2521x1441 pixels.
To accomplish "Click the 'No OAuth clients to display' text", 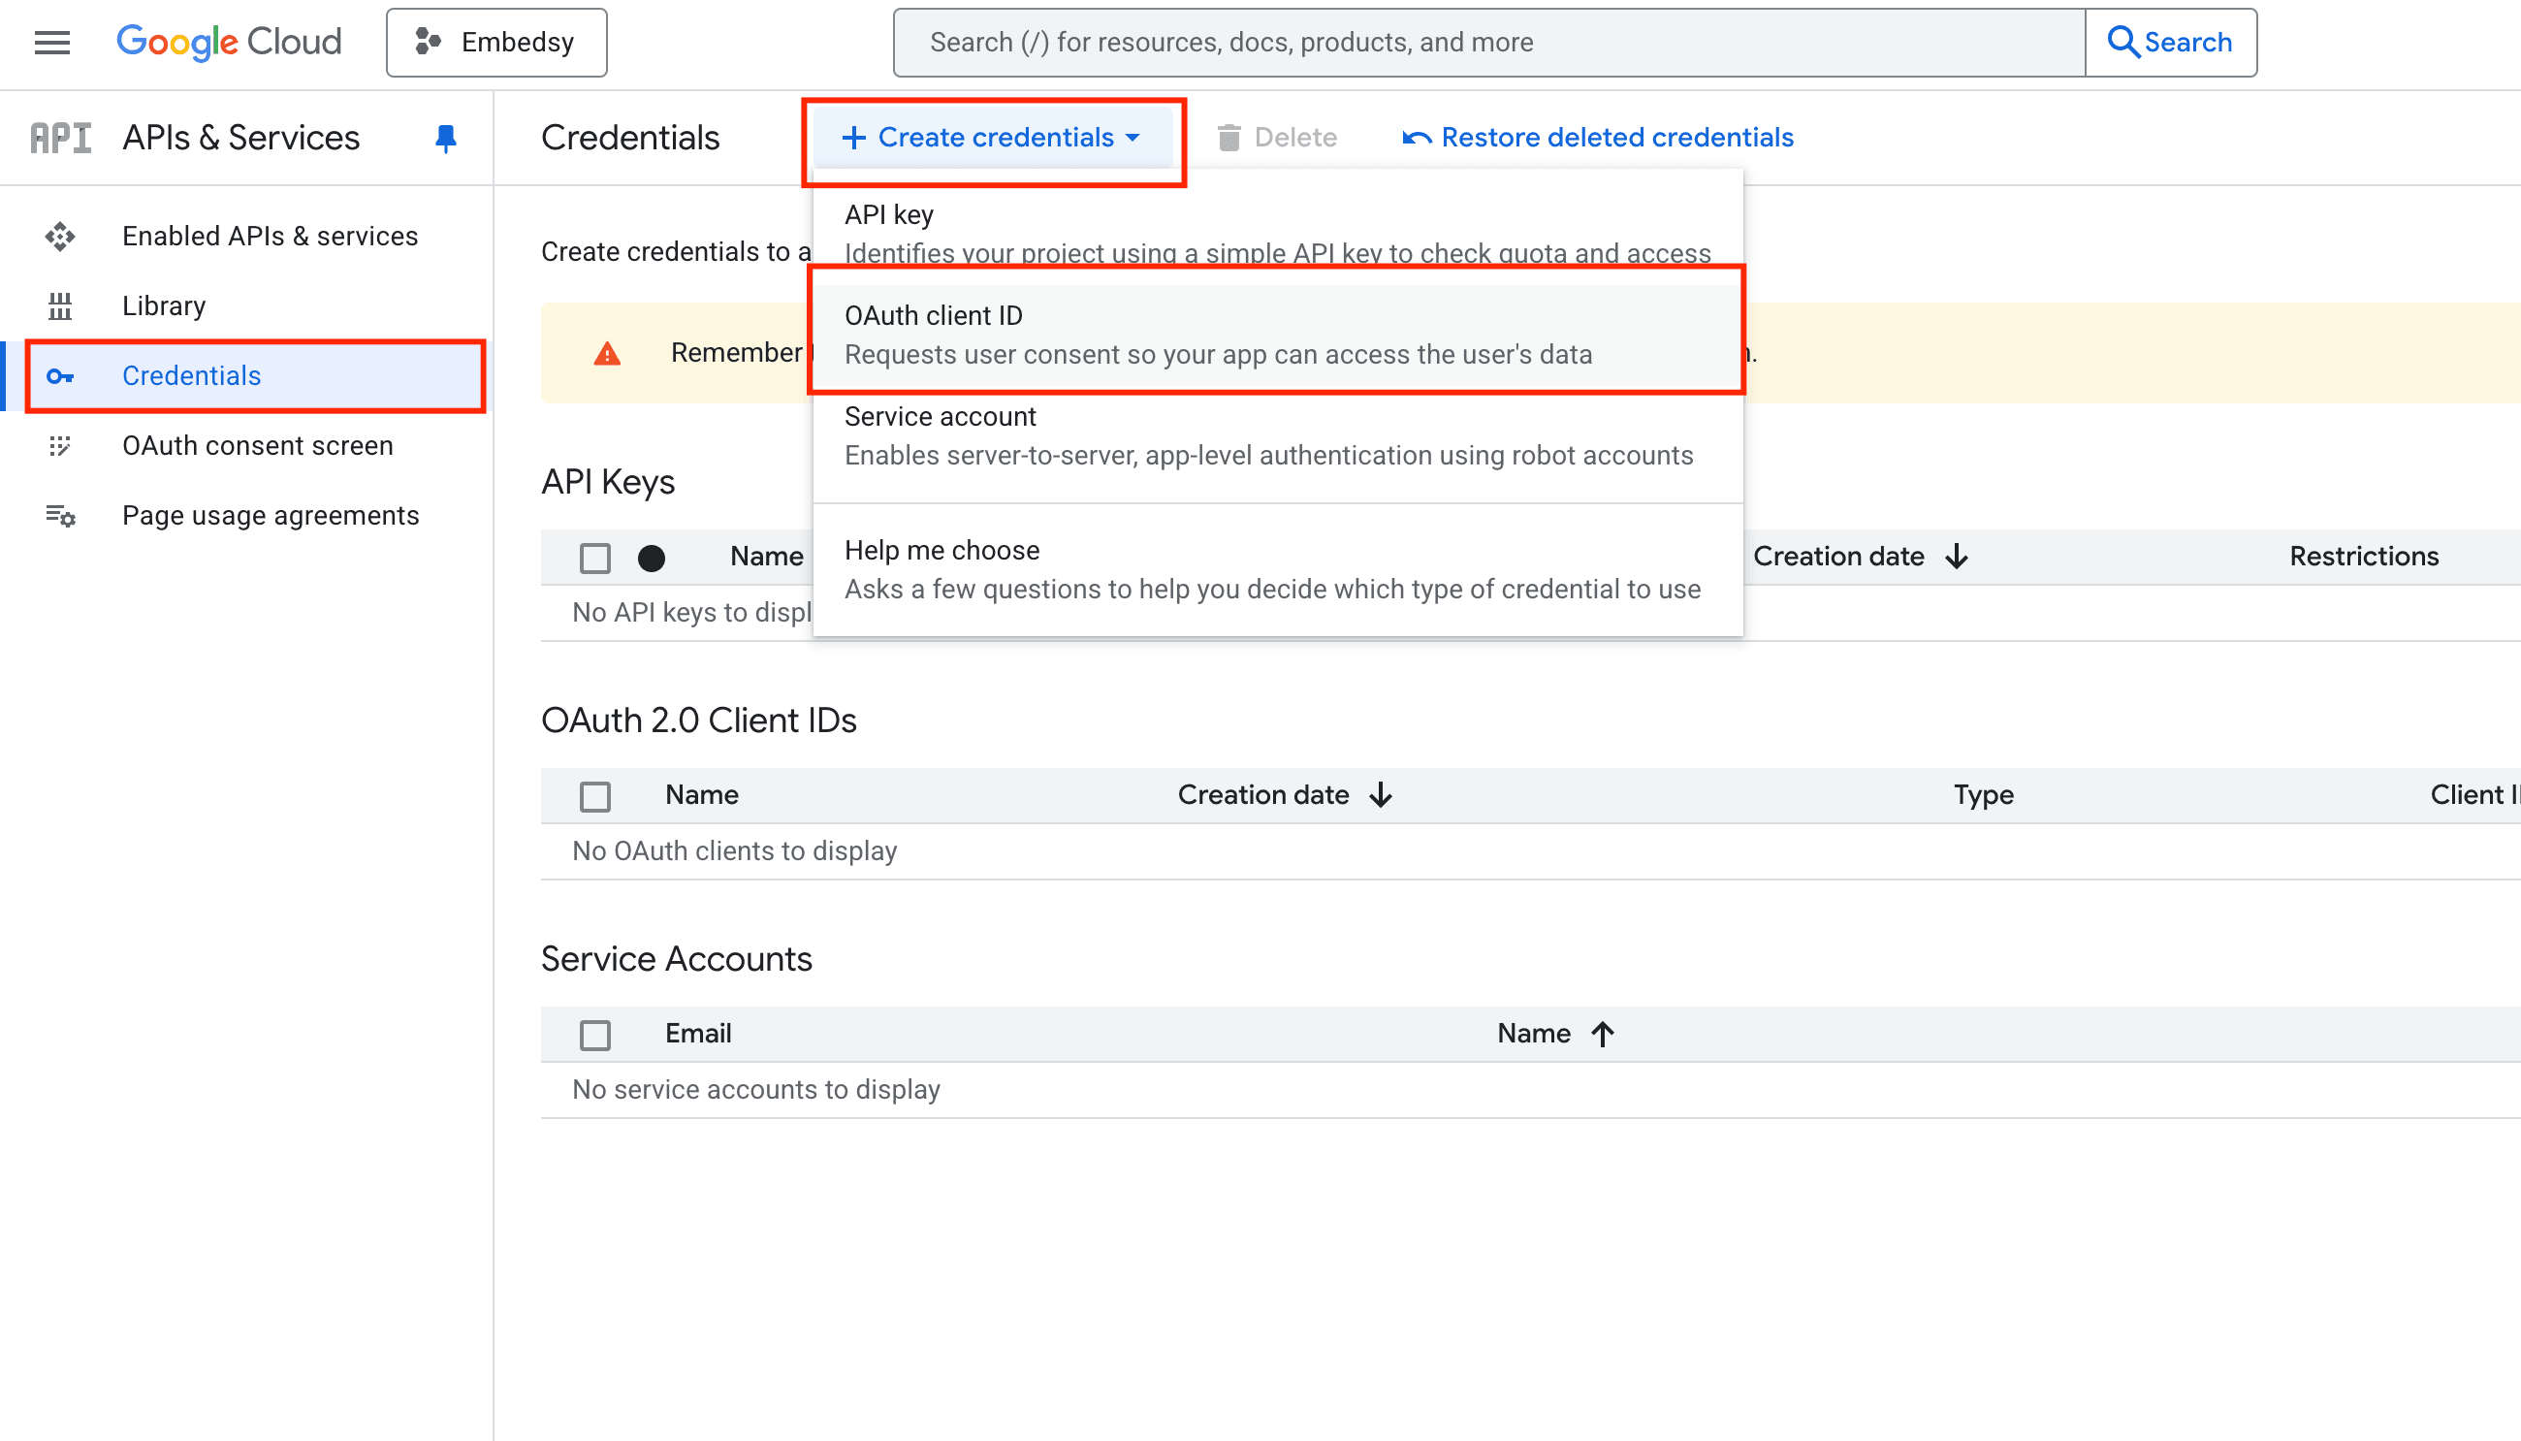I will [734, 851].
